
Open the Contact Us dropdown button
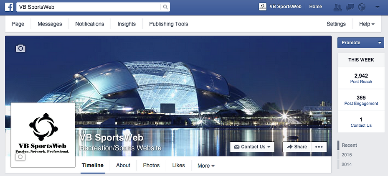[x=252, y=147]
